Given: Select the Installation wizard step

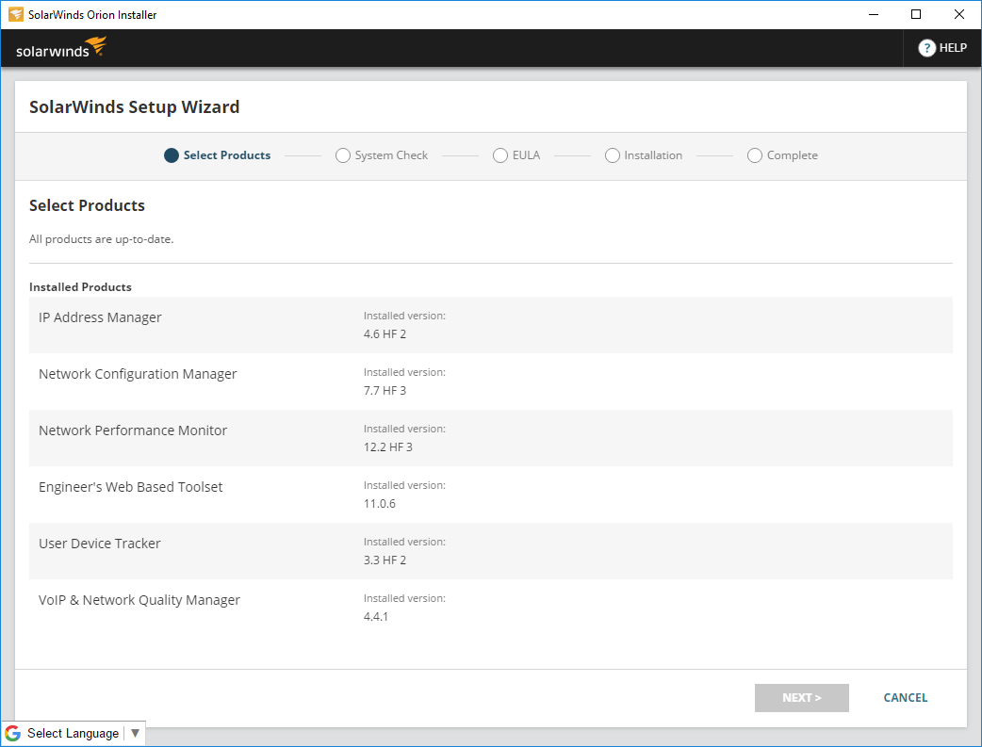Looking at the screenshot, I should (643, 155).
